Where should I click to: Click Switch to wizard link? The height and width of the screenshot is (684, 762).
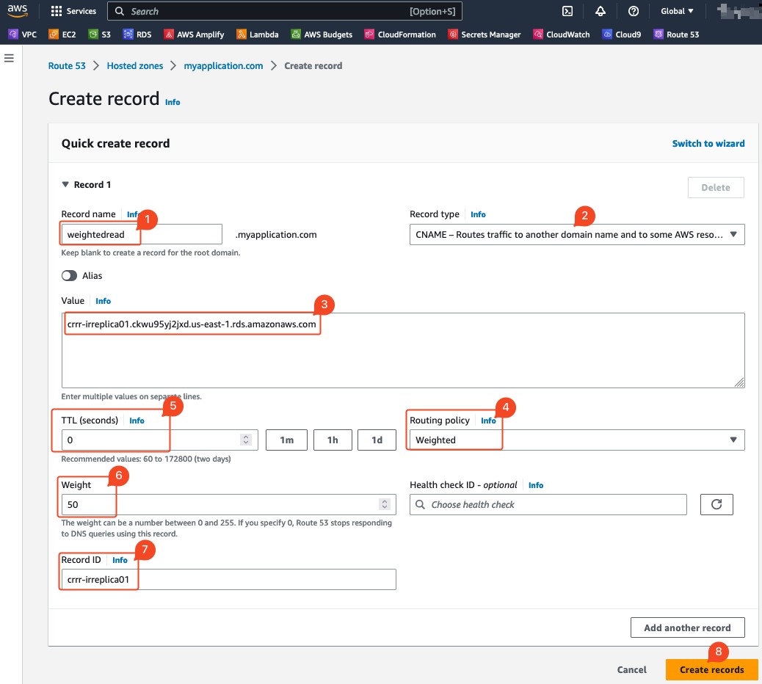tap(708, 143)
